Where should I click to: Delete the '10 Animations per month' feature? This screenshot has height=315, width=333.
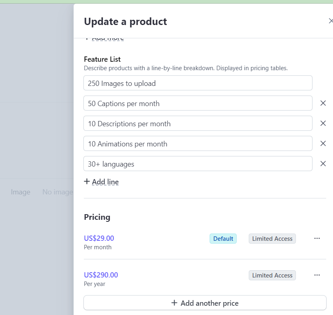point(323,144)
